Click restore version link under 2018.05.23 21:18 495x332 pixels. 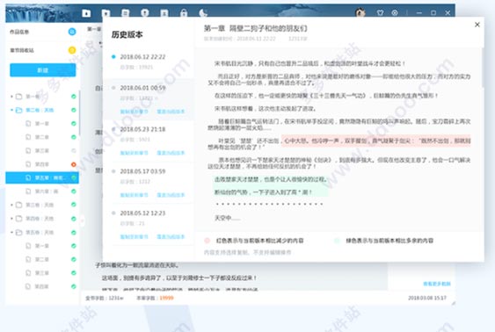[171, 153]
